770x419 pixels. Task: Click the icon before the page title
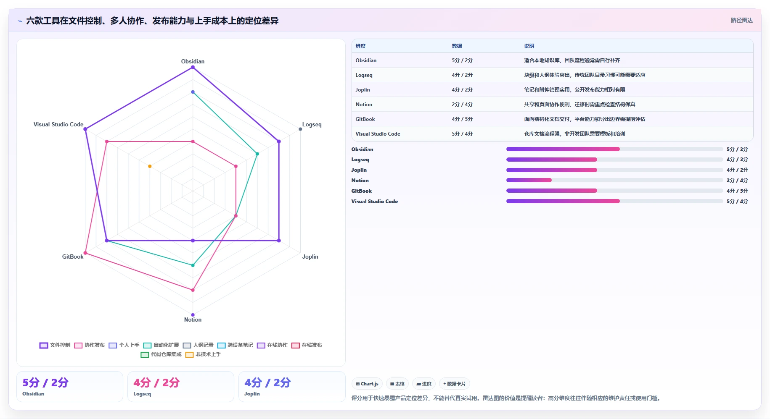[x=20, y=21]
